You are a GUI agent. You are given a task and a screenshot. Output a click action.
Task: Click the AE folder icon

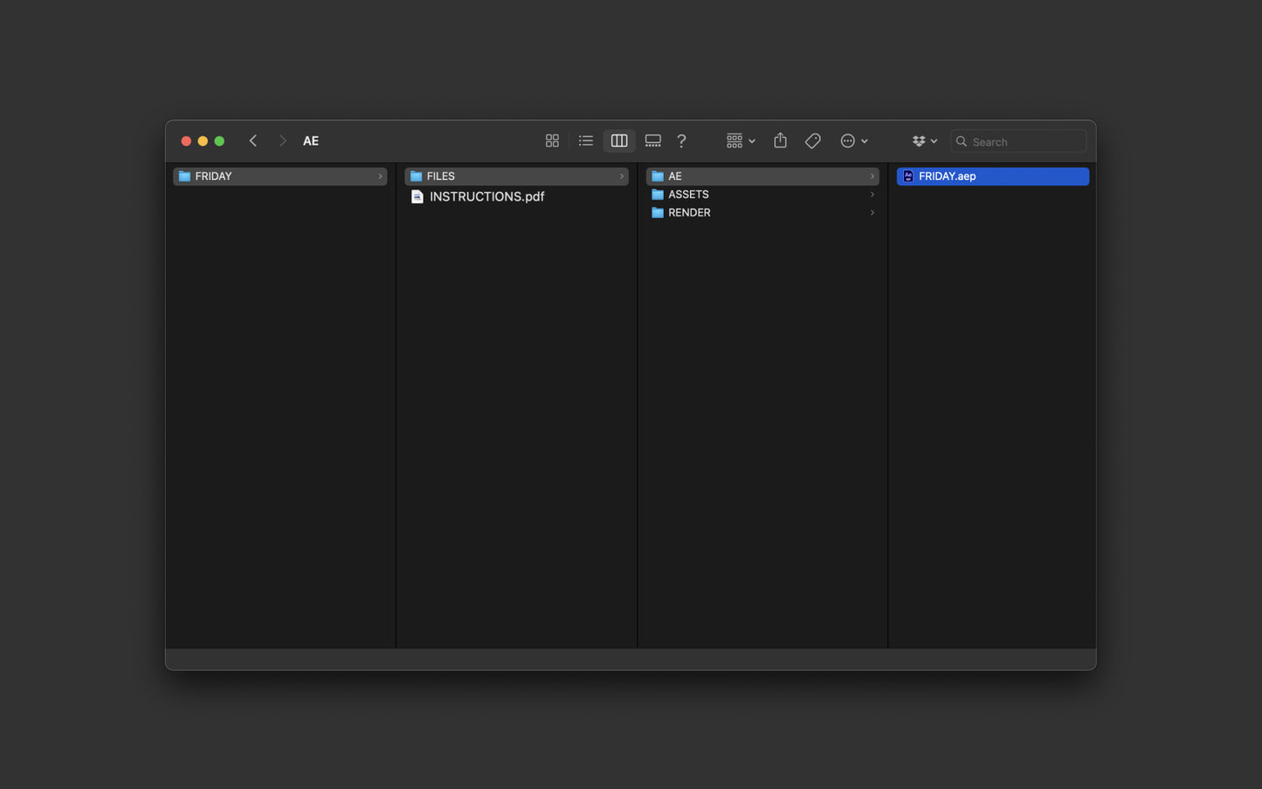(x=658, y=176)
